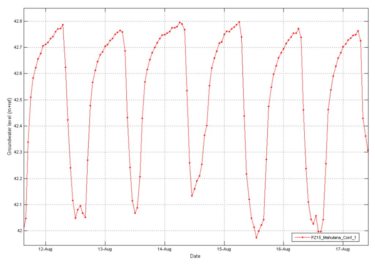
Task: Click the 42.3 y-axis tick label
Action: [x=18, y=152]
